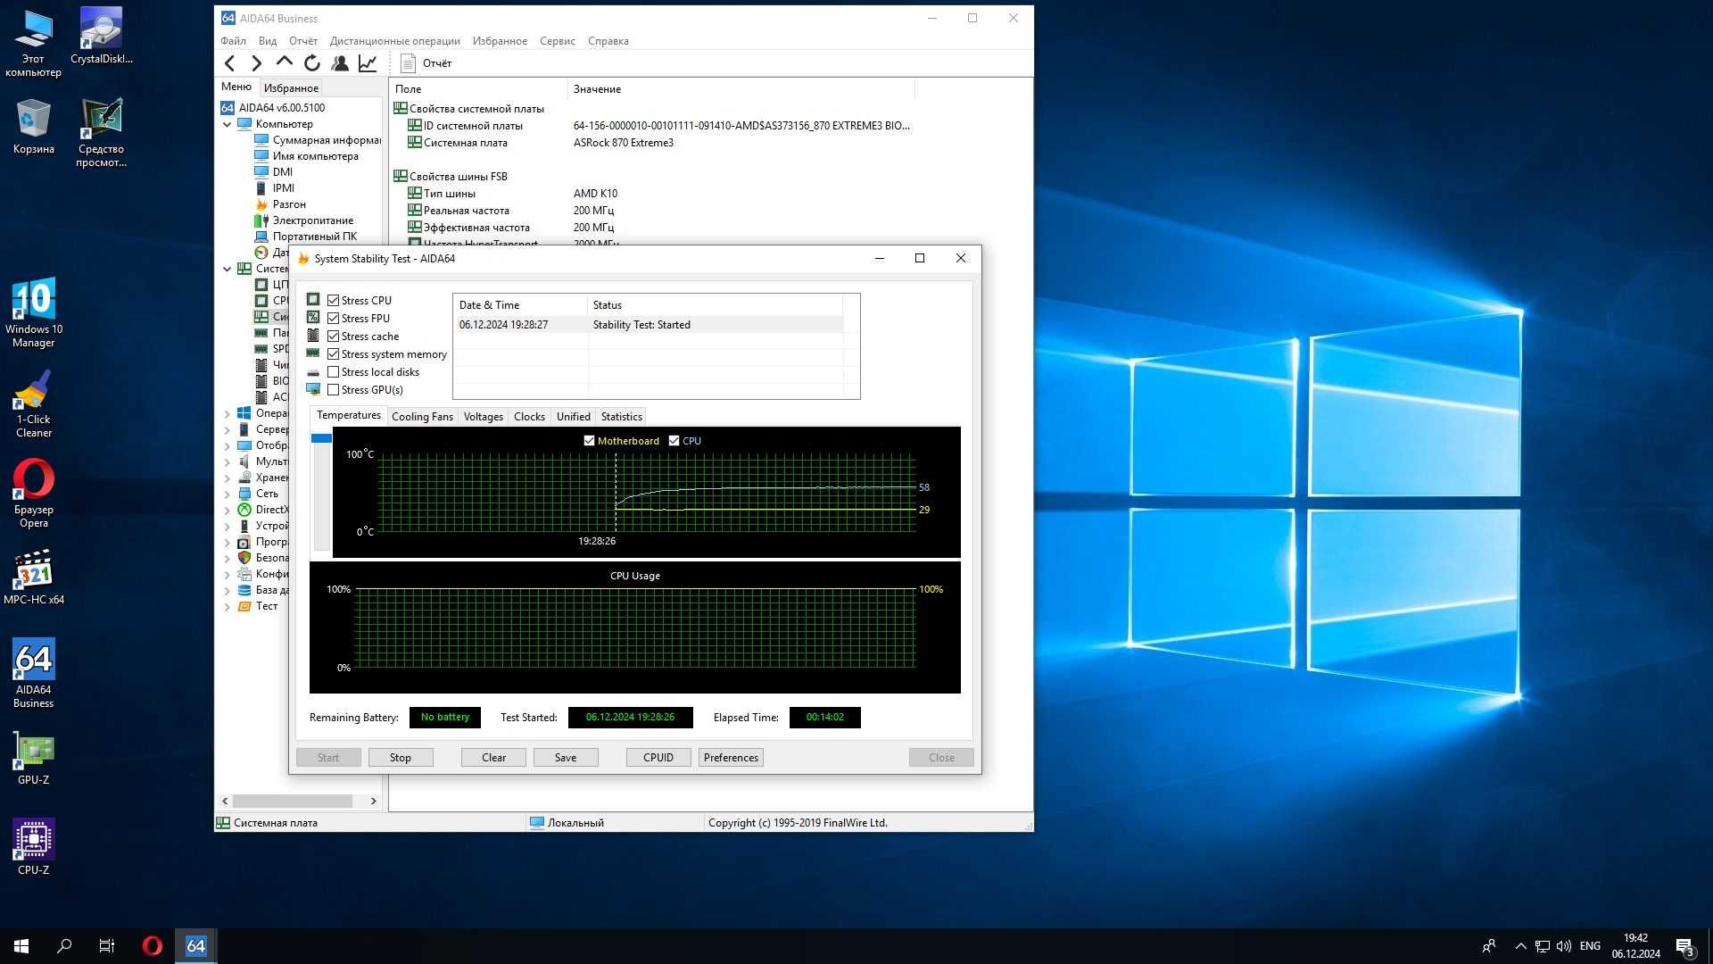
Task: Toggle Motherboard temperature graph checkbox
Action: pos(589,441)
